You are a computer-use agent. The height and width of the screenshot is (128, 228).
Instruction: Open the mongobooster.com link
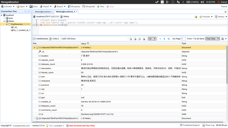pyautogui.click(x=21, y=126)
